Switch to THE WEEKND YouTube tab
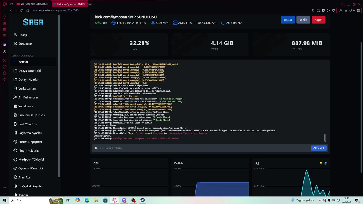This screenshot has height=204, width=363. 33,4
